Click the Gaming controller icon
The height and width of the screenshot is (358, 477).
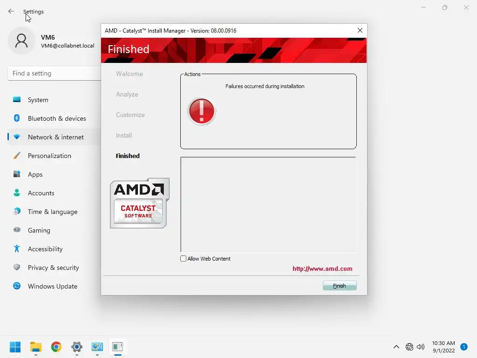(x=17, y=230)
